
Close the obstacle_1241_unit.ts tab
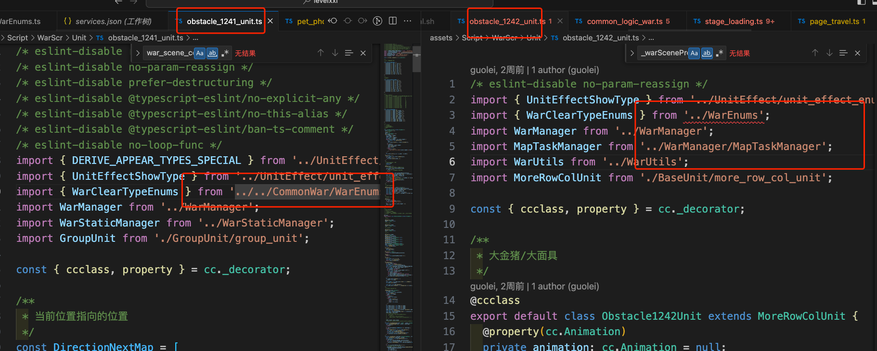[271, 21]
